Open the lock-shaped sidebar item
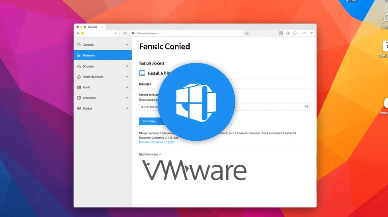Viewport: 388px width, 217px height. [x=79, y=77]
